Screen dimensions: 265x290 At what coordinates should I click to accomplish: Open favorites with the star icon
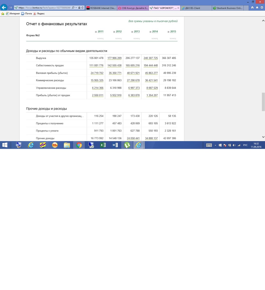[257, 8]
